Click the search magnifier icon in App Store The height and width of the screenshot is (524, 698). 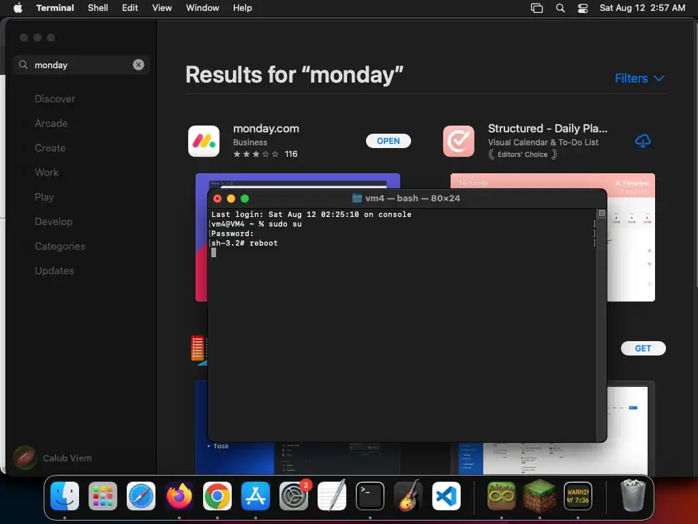click(x=23, y=65)
